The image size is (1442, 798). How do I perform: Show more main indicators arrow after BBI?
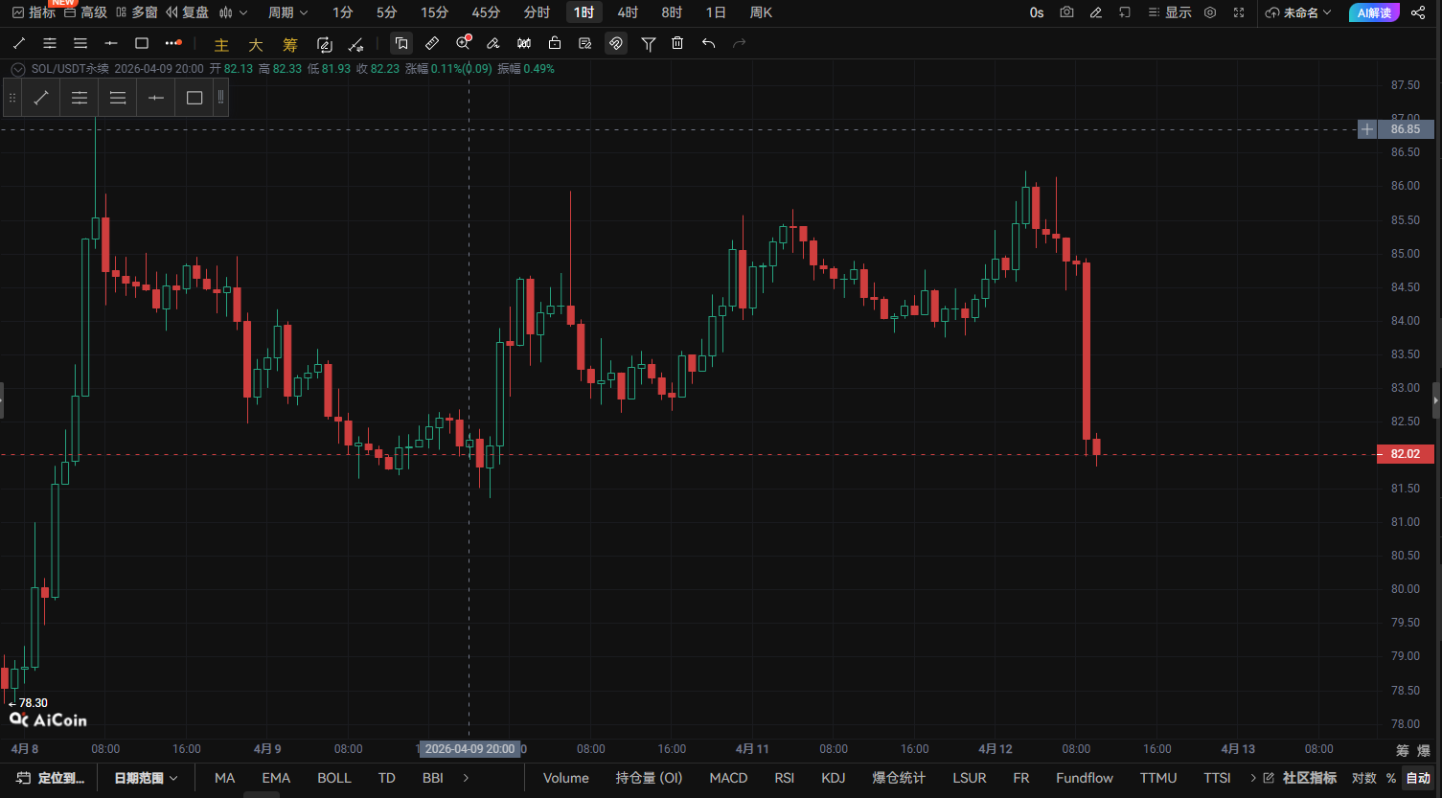click(x=467, y=778)
